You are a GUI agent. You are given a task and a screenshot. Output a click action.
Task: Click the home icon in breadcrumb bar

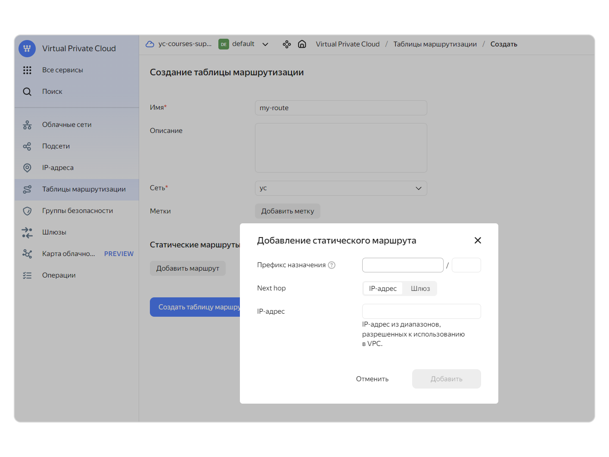click(x=302, y=44)
